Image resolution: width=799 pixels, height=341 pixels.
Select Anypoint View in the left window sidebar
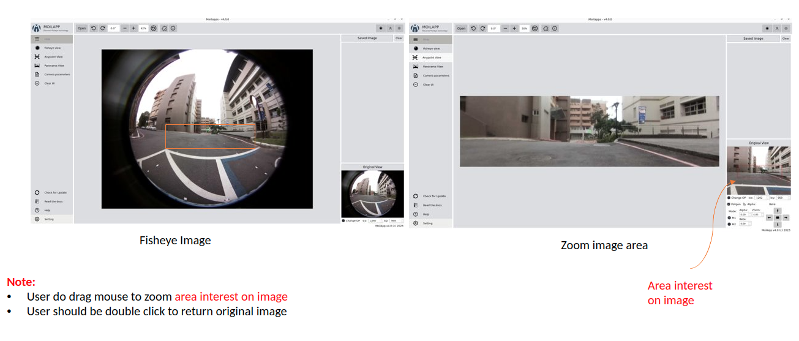tap(52, 56)
